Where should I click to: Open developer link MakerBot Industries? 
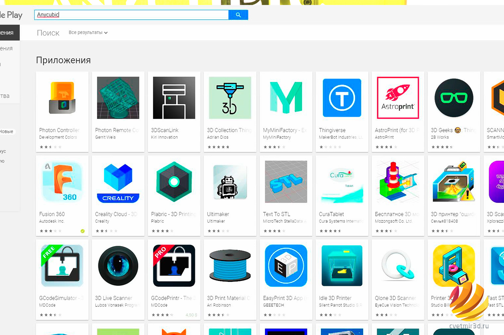(341, 137)
